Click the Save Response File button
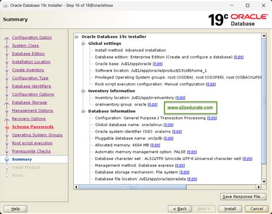This screenshot has width=272, height=214. 243,197
